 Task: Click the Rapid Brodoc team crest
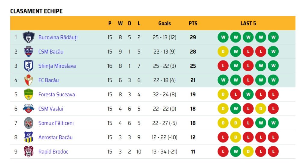click(x=29, y=152)
